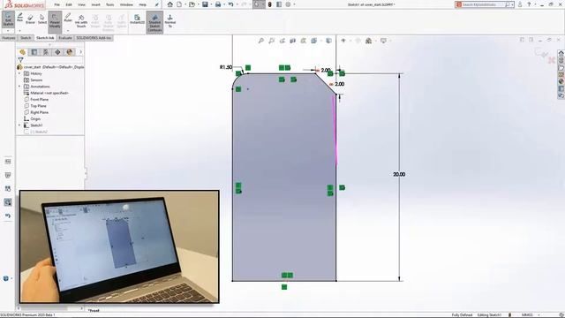Open the ConfigurationManager tab
565x318 pixels.
click(46, 52)
